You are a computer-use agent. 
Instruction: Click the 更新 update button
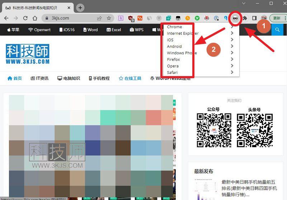pos(277,18)
